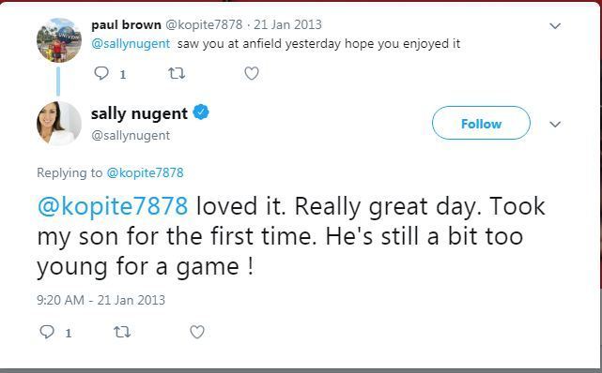Click paul brown display name

126,25
